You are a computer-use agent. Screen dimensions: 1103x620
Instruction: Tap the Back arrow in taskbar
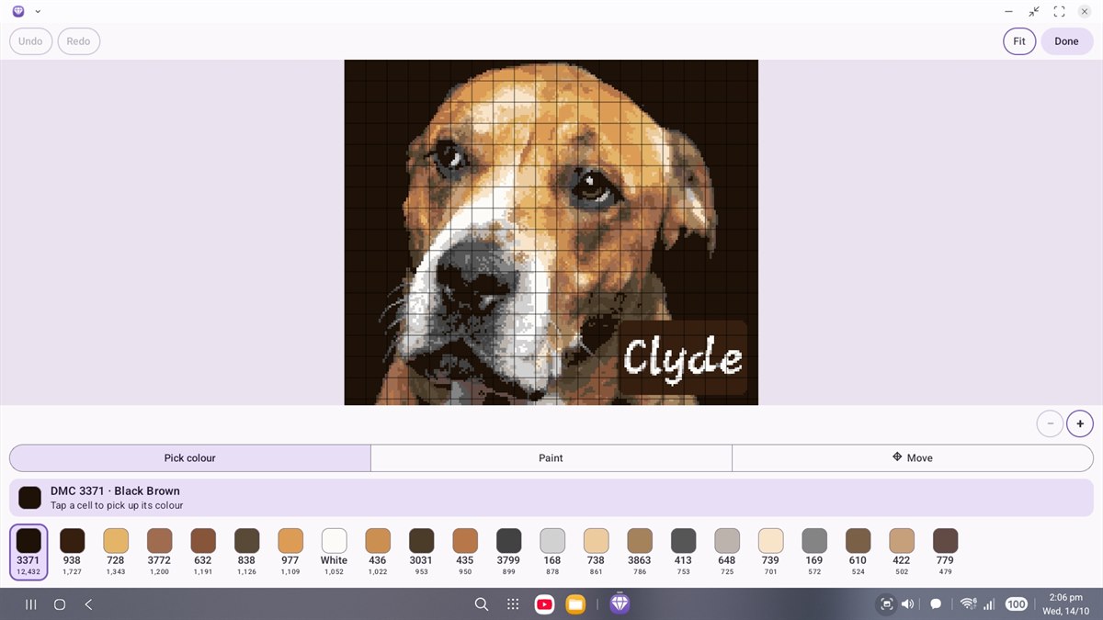tap(88, 604)
